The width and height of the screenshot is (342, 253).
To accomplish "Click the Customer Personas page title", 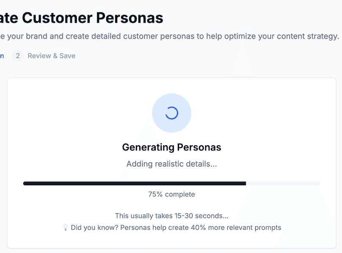I will [80, 18].
